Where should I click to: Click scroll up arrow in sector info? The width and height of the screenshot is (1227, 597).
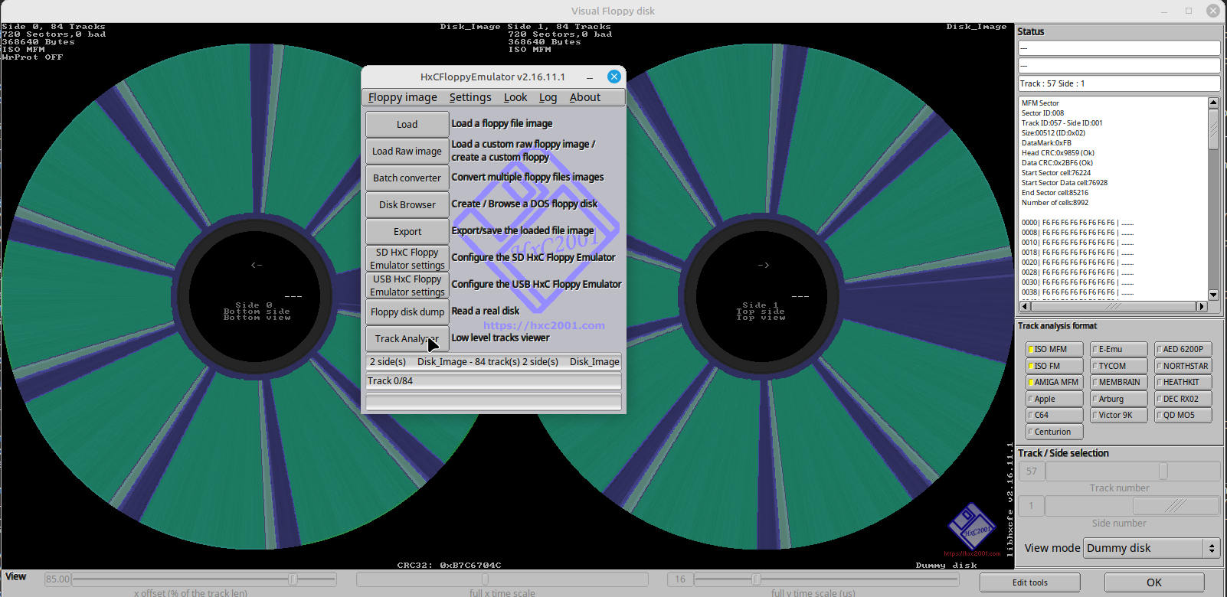(x=1213, y=103)
